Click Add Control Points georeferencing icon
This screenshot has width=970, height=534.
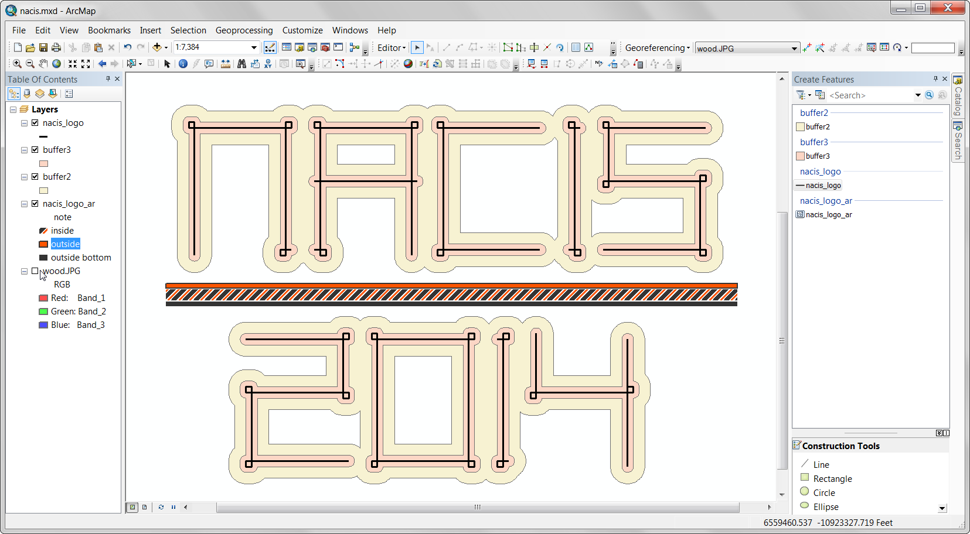(807, 47)
